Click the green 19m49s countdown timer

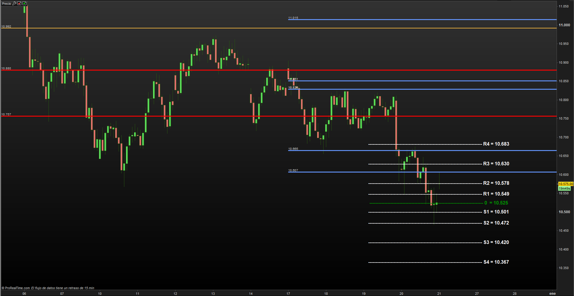(564, 188)
